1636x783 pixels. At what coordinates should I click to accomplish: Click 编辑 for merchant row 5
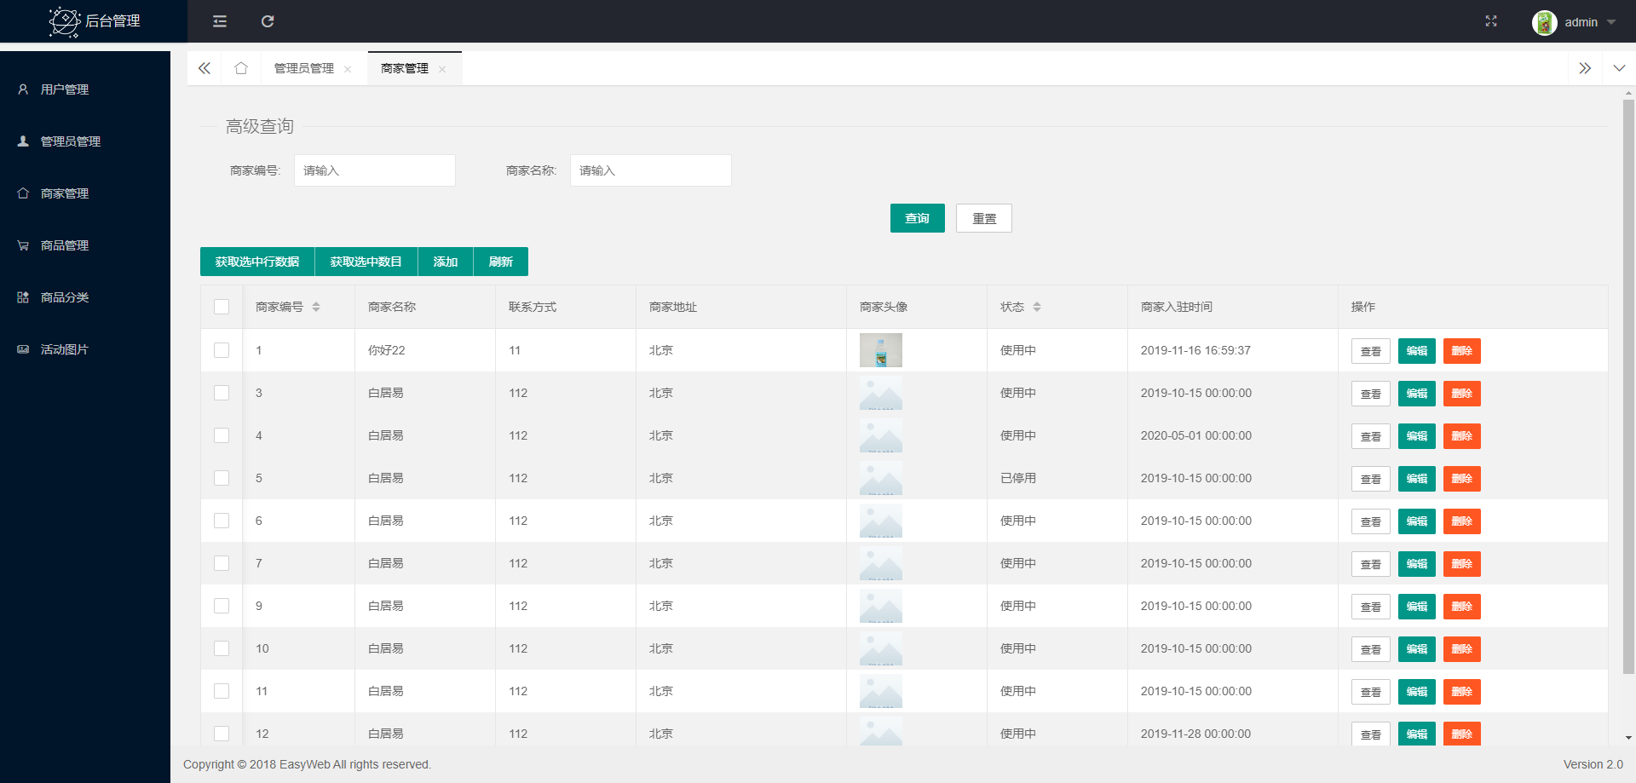tap(1417, 479)
